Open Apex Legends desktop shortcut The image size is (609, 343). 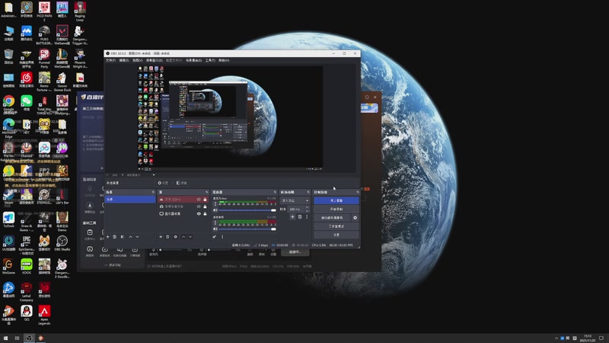(x=44, y=314)
